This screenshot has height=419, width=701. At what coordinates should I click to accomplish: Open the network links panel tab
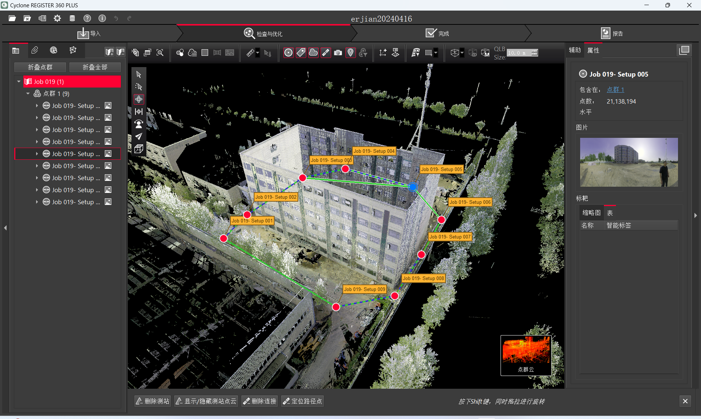pyautogui.click(x=73, y=50)
